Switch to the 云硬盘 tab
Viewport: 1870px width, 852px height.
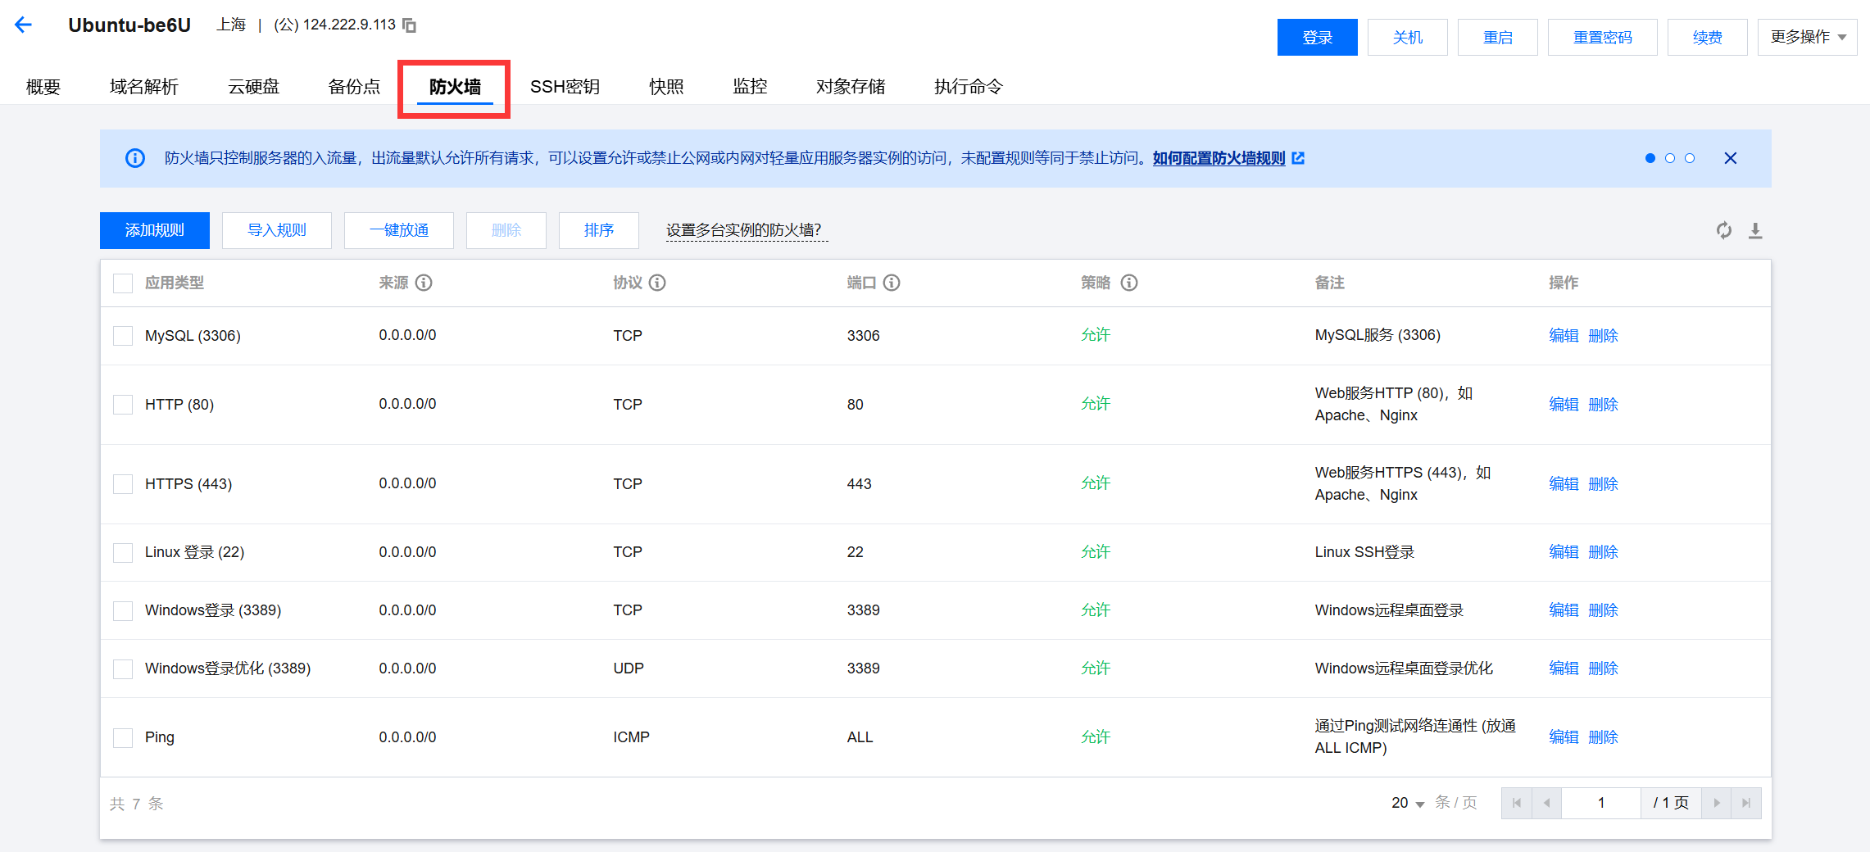(x=253, y=86)
